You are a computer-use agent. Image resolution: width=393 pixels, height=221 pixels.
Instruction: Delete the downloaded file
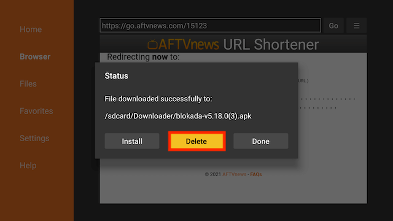coord(196,141)
